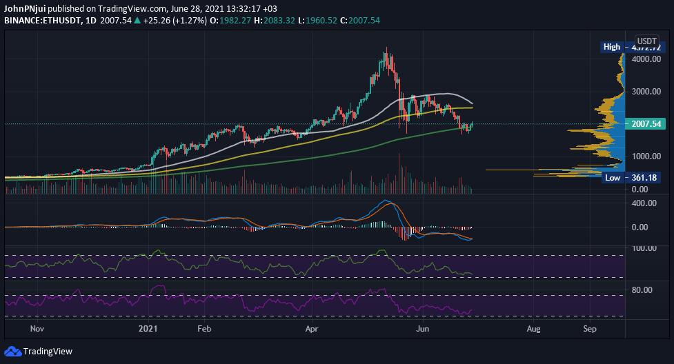Click the TradingView cloud logo icon

(12, 351)
